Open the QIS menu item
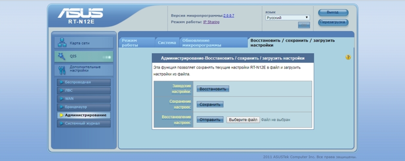 [x=84, y=56]
